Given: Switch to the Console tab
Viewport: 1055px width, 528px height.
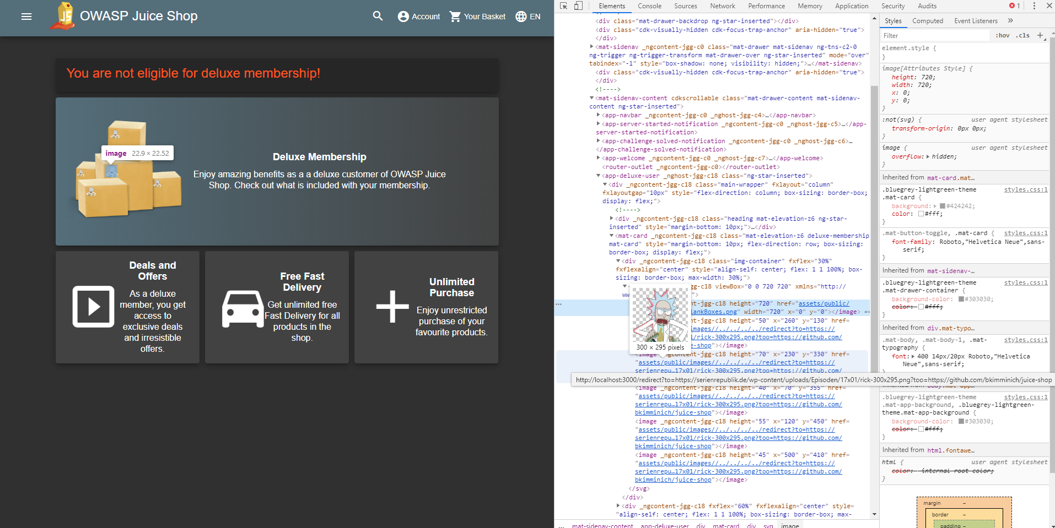Looking at the screenshot, I should tap(649, 6).
